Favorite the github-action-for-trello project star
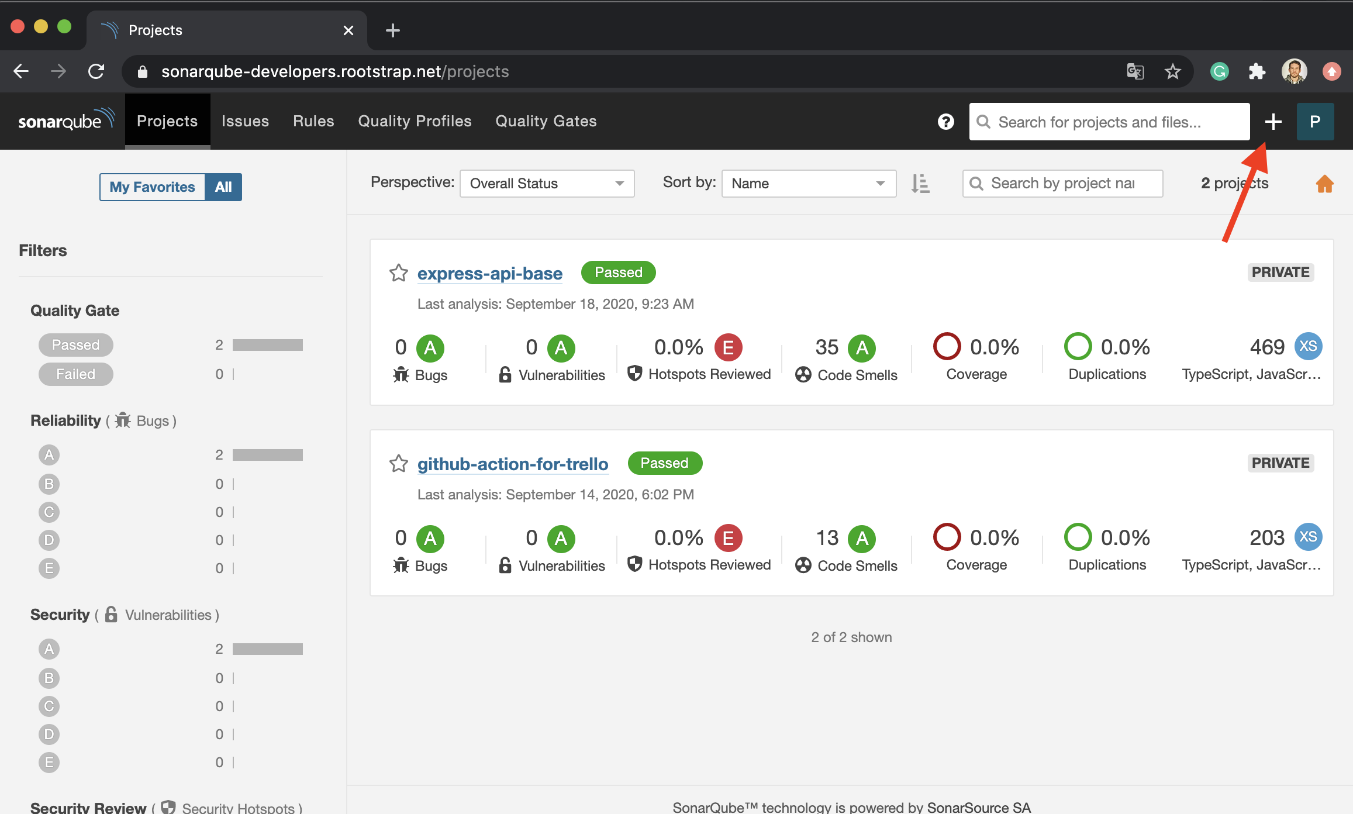1353x814 pixels. click(399, 463)
